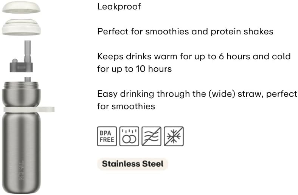
Task: Click the crossed-out snowflake icon
Action: click(x=174, y=136)
